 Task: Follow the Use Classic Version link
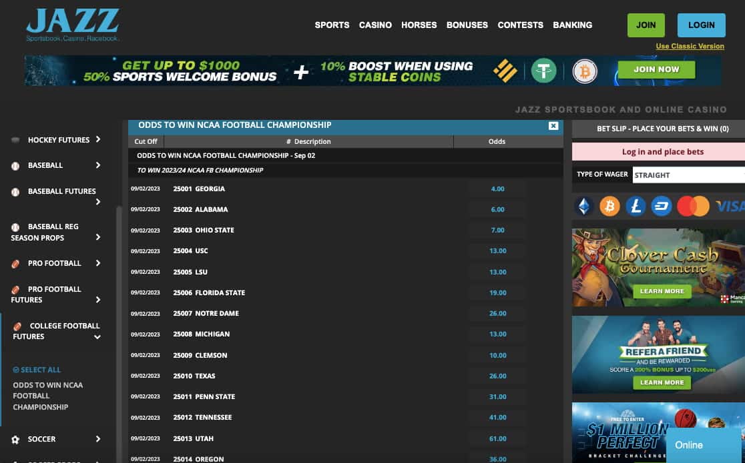pos(690,46)
